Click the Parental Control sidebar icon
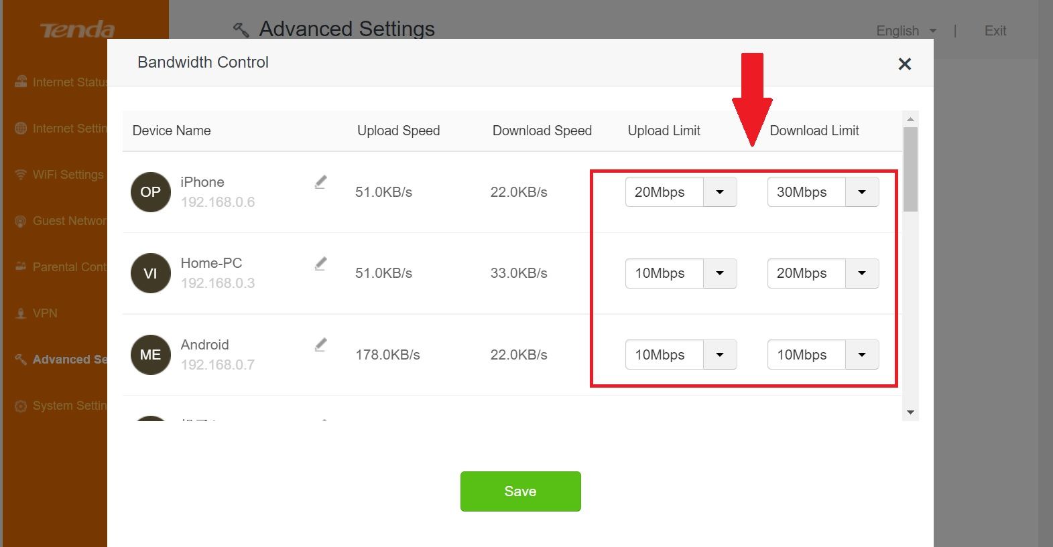The height and width of the screenshot is (547, 1053). [21, 266]
